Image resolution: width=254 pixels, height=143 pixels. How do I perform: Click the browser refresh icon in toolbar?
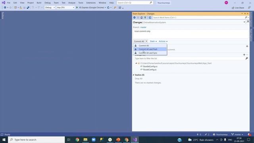[x=108, y=8]
